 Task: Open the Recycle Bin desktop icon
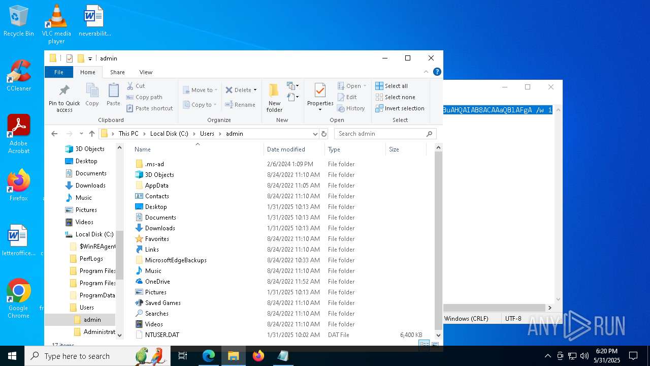tap(18, 21)
